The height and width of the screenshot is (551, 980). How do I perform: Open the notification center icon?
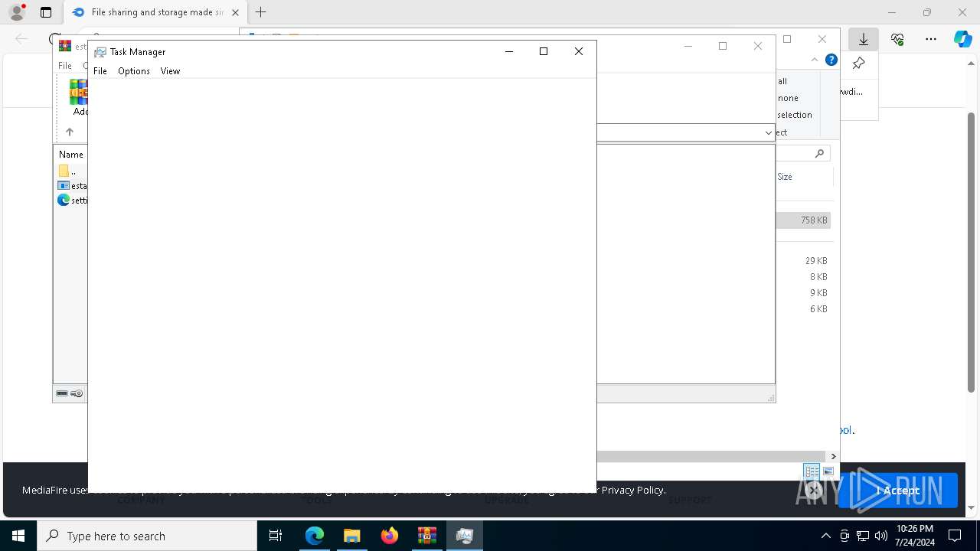coord(955,536)
